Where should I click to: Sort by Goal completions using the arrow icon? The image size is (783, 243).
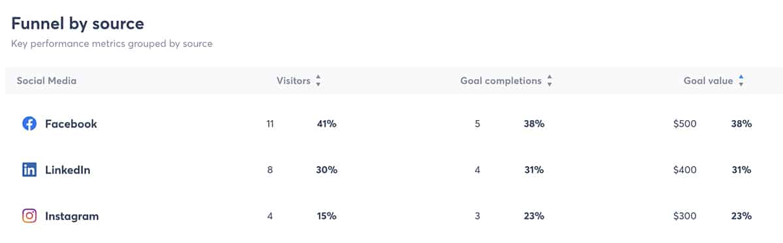click(549, 81)
